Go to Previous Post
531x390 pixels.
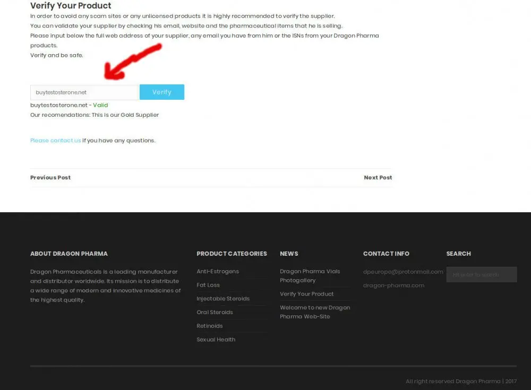point(50,178)
